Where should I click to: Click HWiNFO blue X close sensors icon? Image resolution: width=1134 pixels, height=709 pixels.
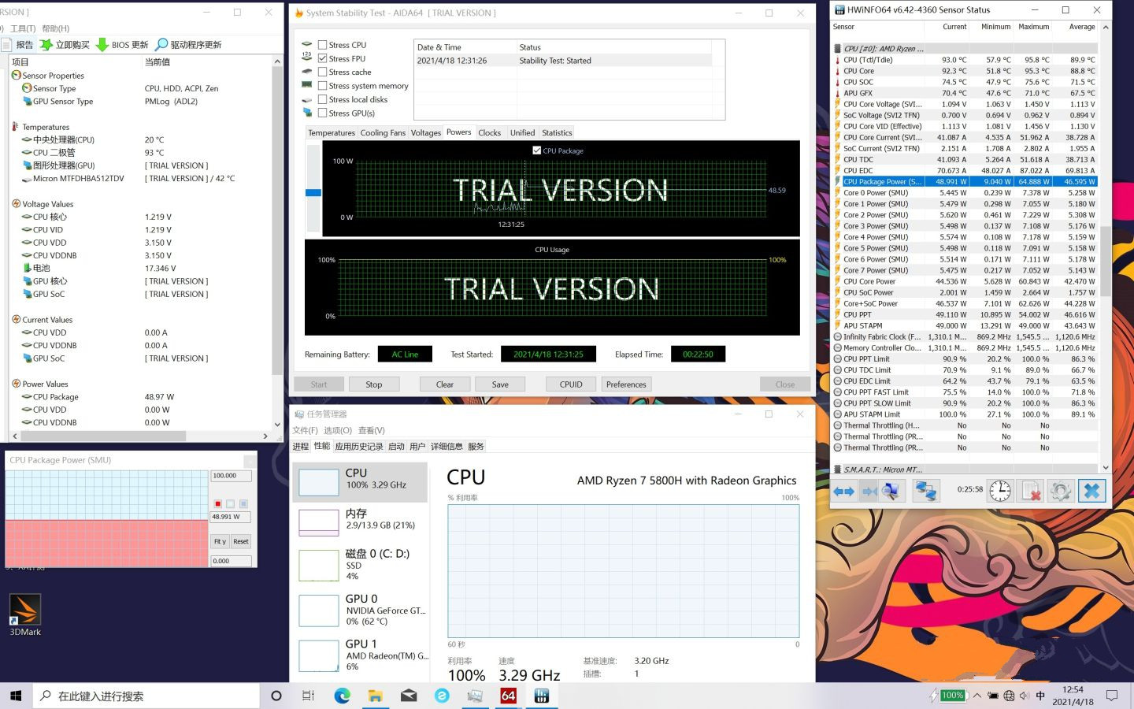(x=1091, y=491)
